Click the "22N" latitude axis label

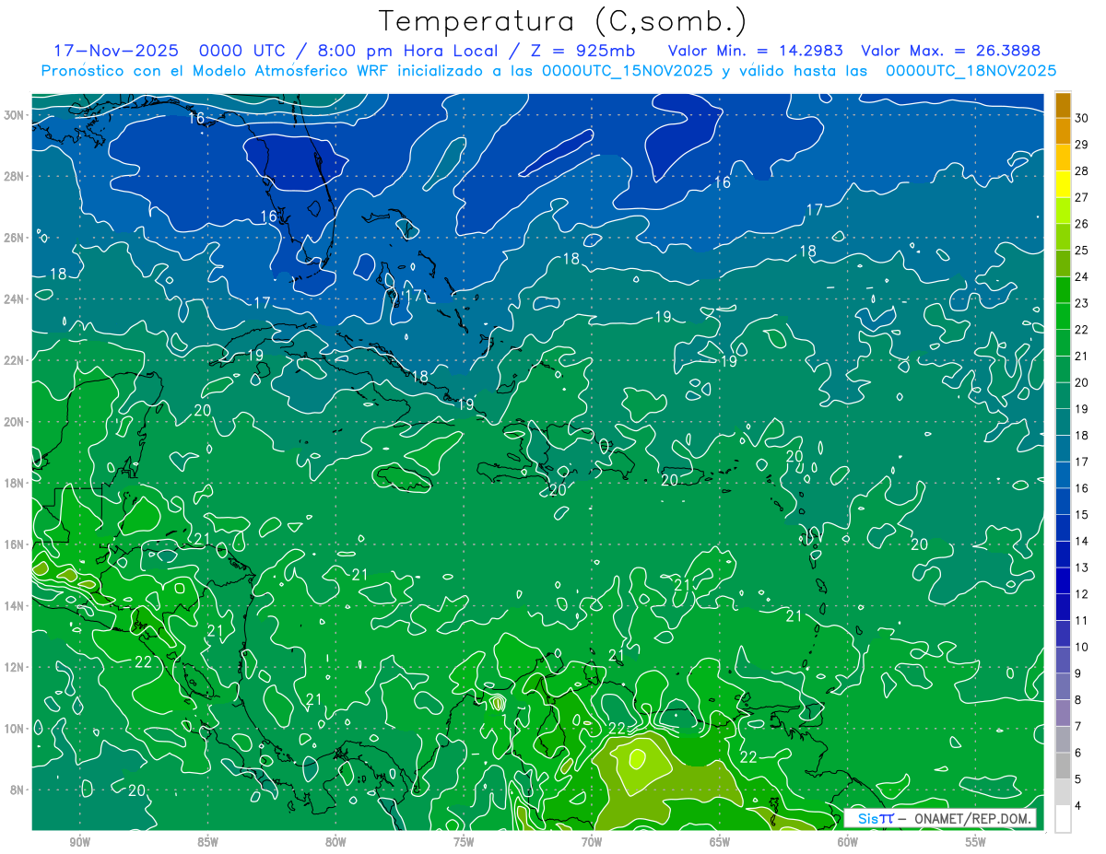14,360
